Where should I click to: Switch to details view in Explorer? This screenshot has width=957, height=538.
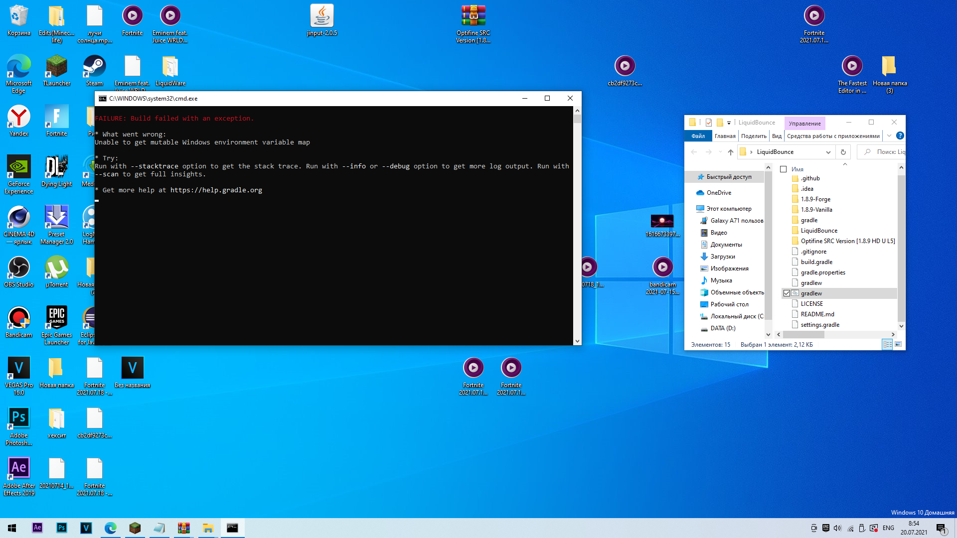click(887, 344)
